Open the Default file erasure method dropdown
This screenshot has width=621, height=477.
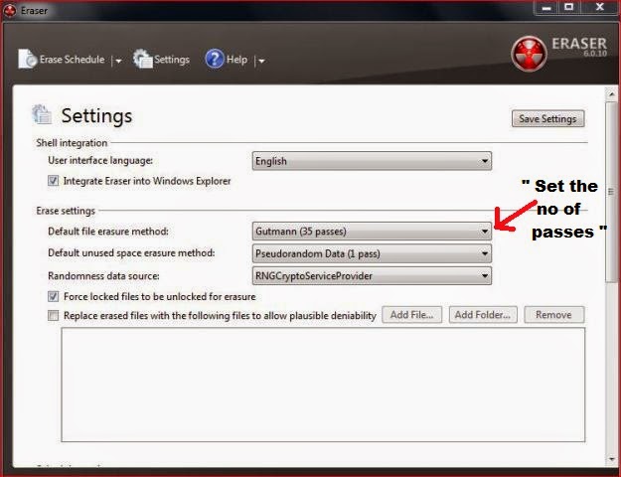coord(372,232)
